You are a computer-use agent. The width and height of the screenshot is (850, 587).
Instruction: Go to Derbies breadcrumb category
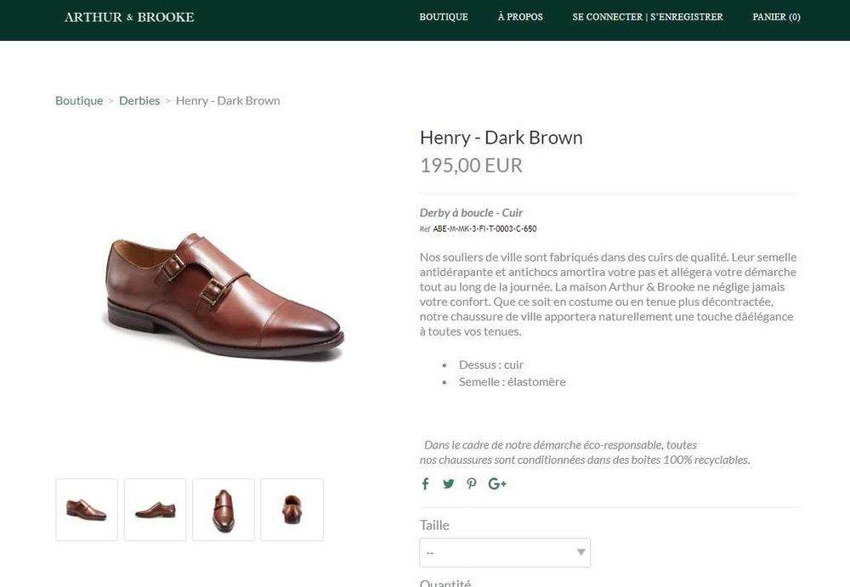coord(139,100)
